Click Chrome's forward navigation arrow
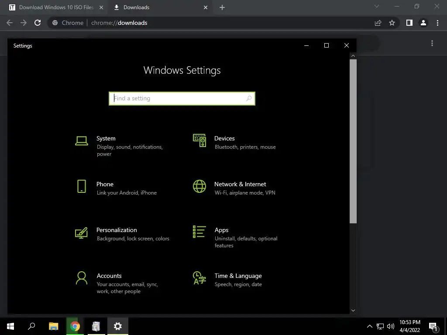 (24, 23)
